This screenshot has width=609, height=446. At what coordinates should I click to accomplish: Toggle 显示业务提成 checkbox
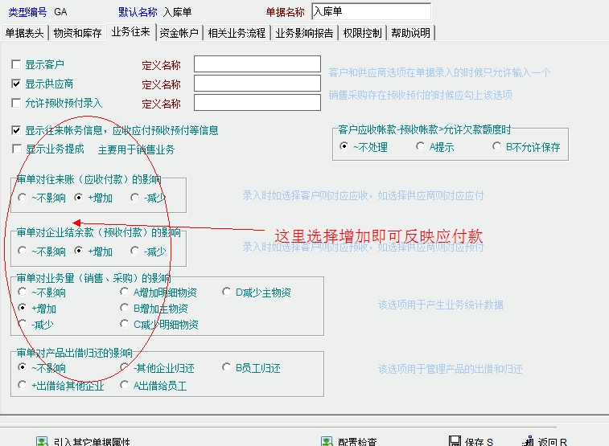point(17,149)
